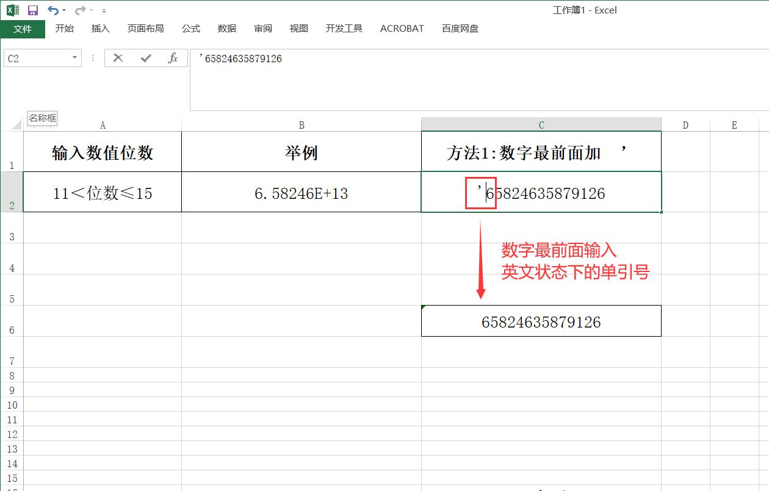This screenshot has width=769, height=491.
Task: Click cell containing 举例
Action: point(301,152)
